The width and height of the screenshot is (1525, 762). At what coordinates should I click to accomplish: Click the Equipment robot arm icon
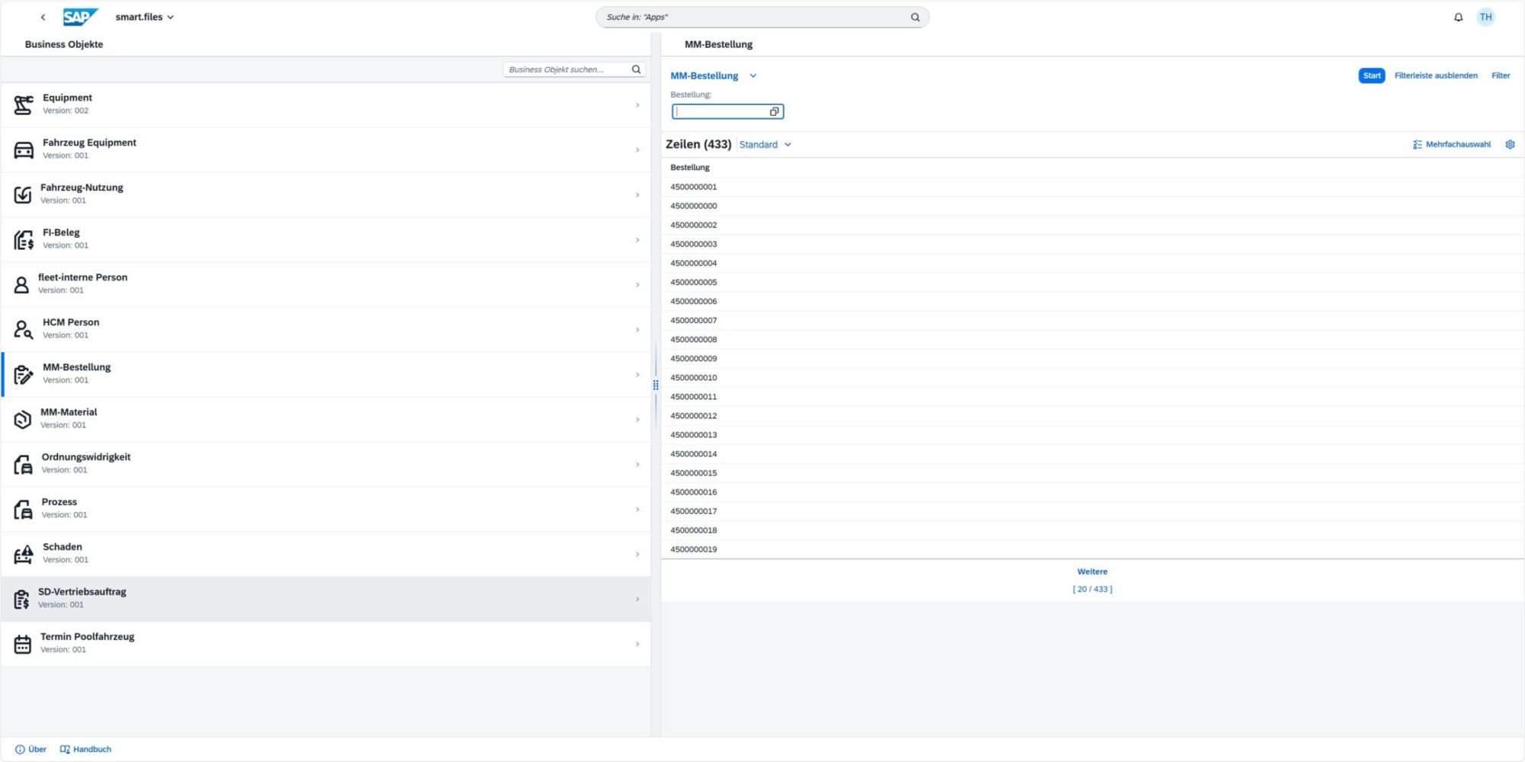point(24,104)
